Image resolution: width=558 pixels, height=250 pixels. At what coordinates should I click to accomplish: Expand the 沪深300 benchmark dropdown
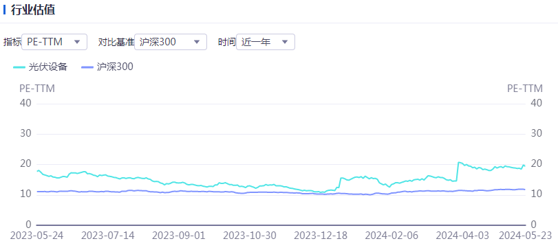[x=171, y=42]
